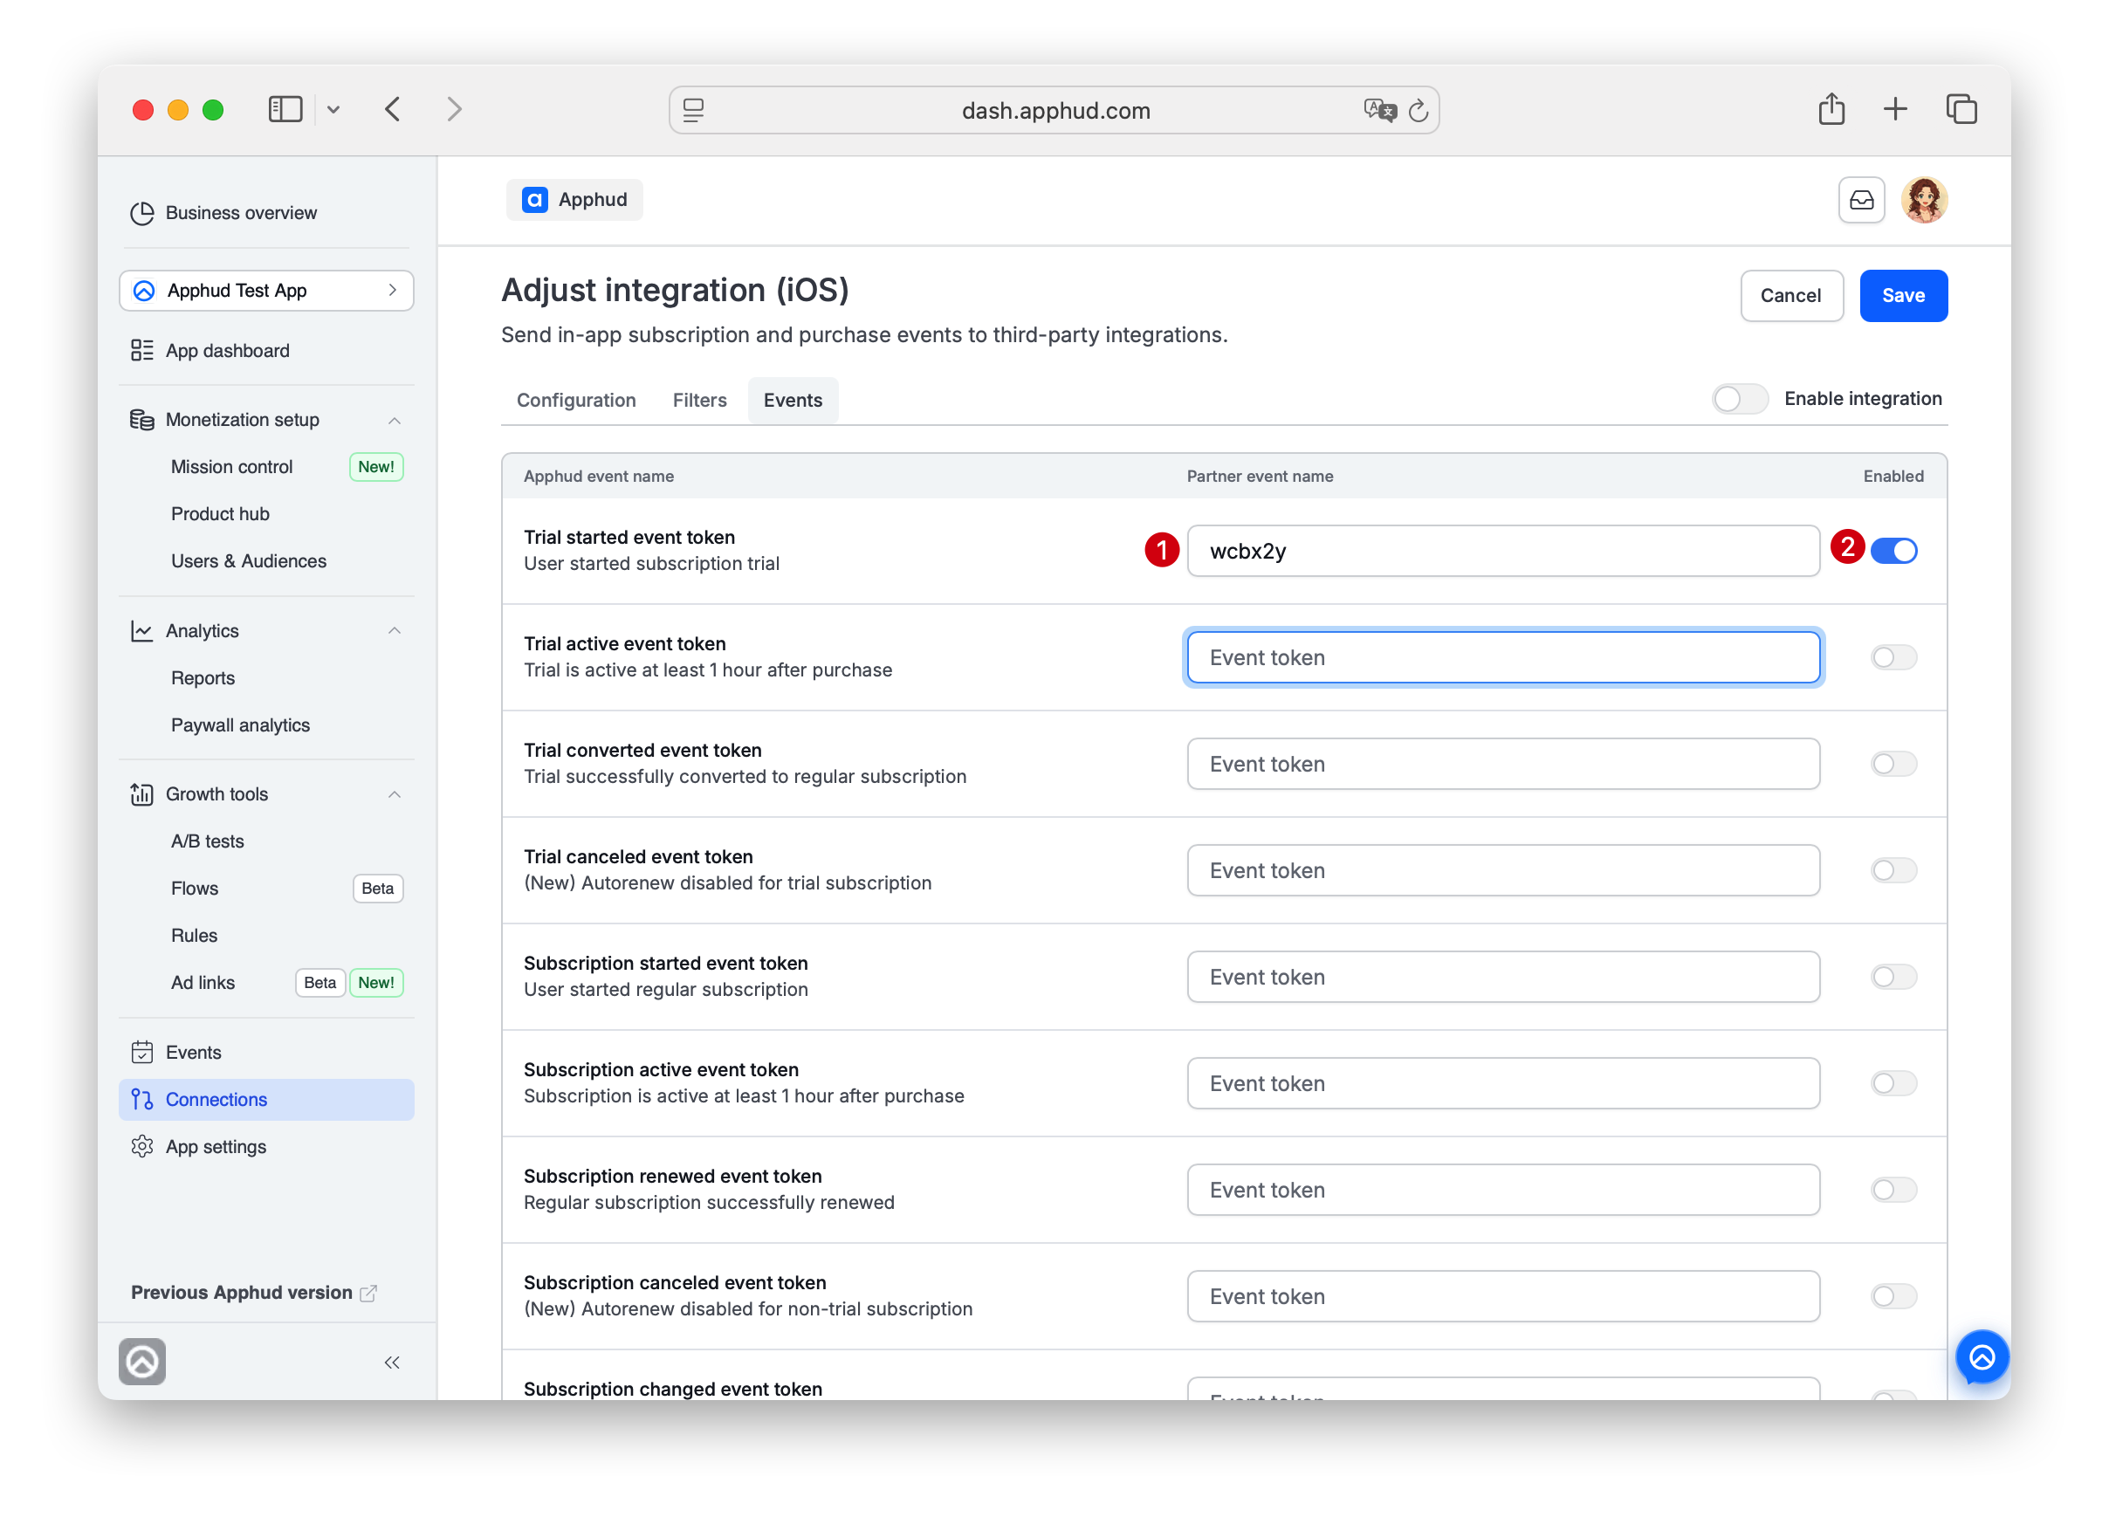
Task: Open Rules in Growth tools
Action: 194,936
